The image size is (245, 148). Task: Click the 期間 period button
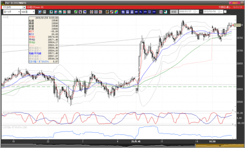[x=174, y=12]
